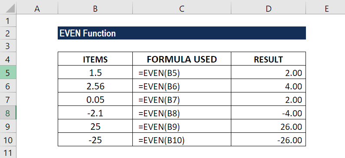Select row 10 header
Image resolution: width=345 pixels, height=158 pixels.
point(8,139)
